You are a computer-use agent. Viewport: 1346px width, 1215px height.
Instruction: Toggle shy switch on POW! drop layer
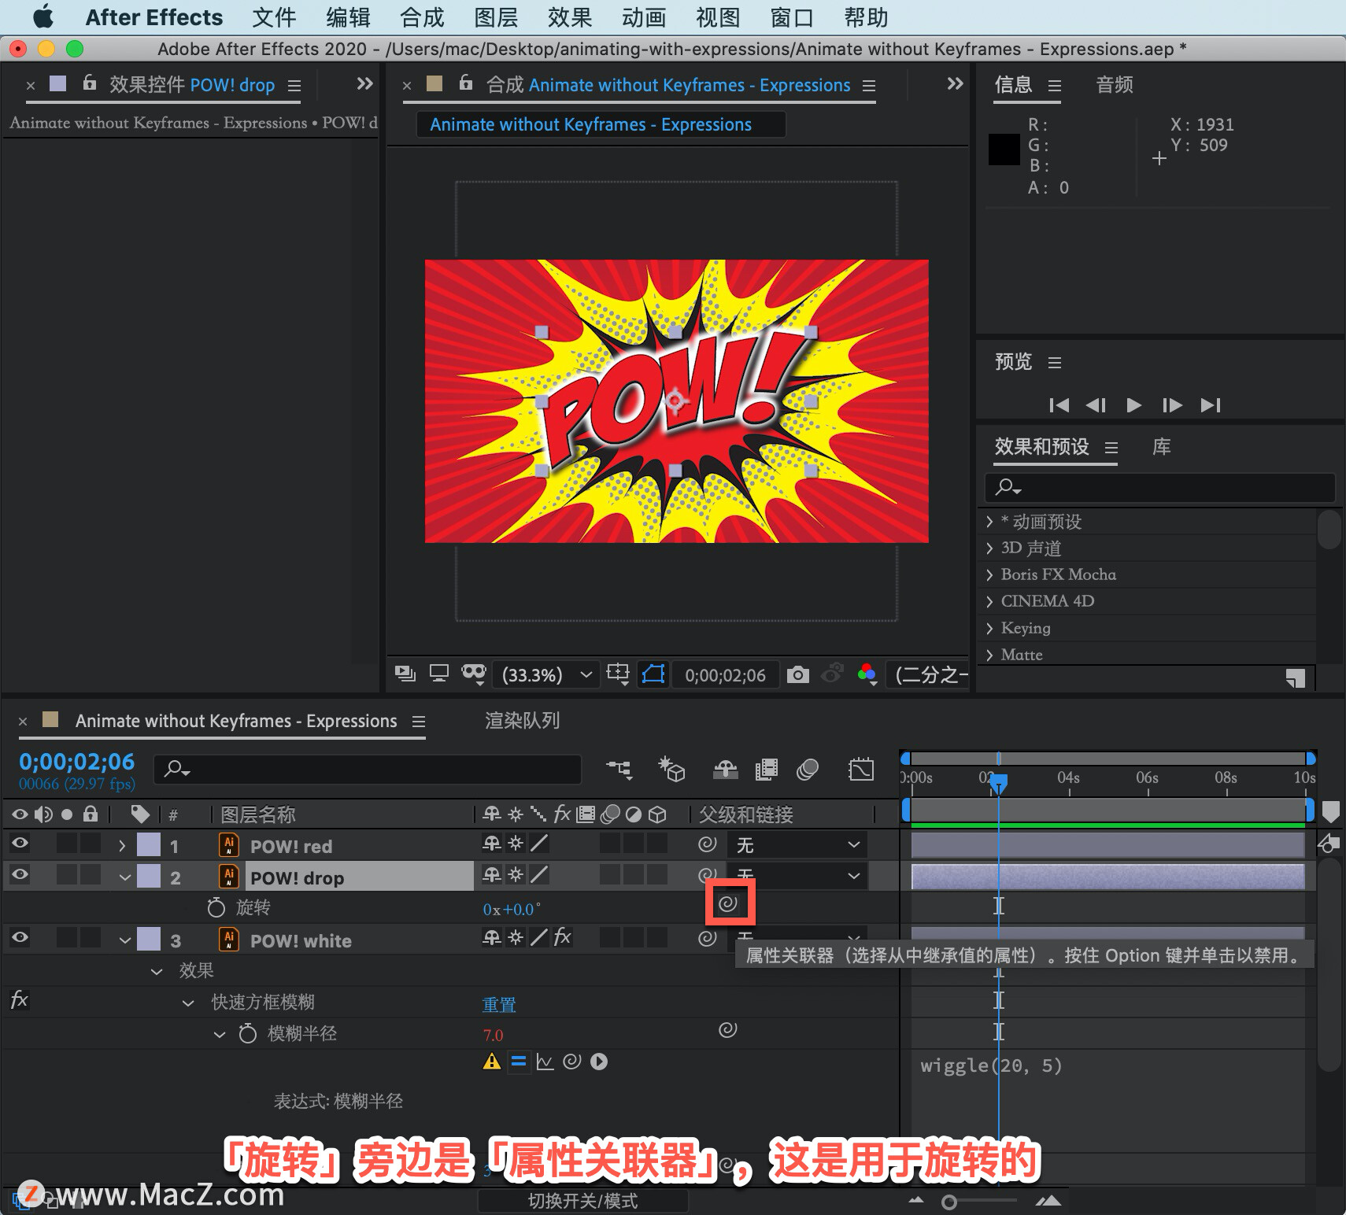point(491,874)
